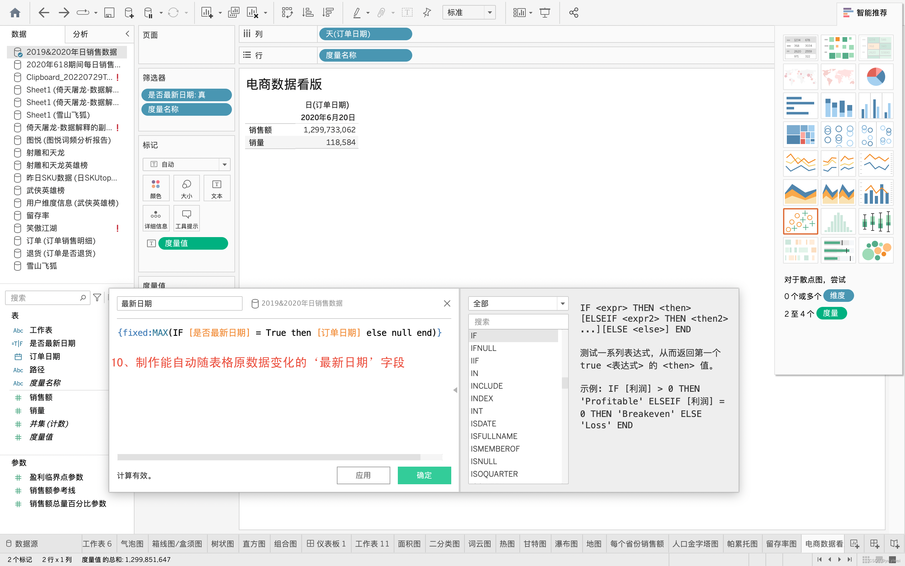Click the Tooltip marks card button
This screenshot has height=566, width=905.
186,219
